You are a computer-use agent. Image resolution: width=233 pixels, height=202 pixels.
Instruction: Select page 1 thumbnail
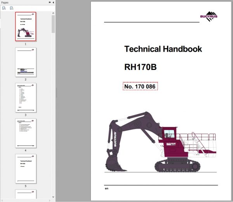pos(26,26)
